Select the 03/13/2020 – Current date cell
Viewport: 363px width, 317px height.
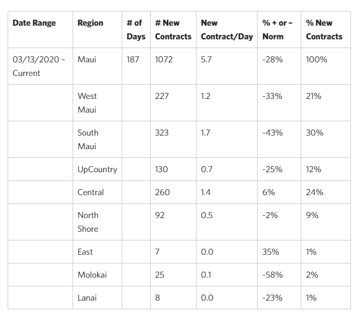click(38, 66)
